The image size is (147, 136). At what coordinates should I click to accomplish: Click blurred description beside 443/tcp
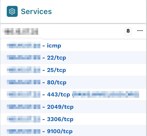(106, 94)
